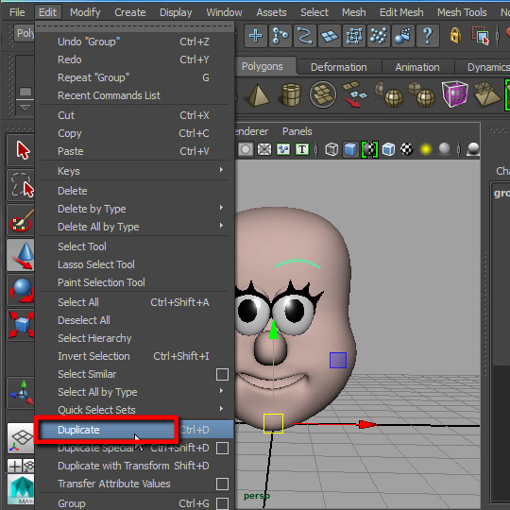The width and height of the screenshot is (510, 510).
Task: Click the Show Manipulator tool icon
Action: pyautogui.click(x=21, y=393)
